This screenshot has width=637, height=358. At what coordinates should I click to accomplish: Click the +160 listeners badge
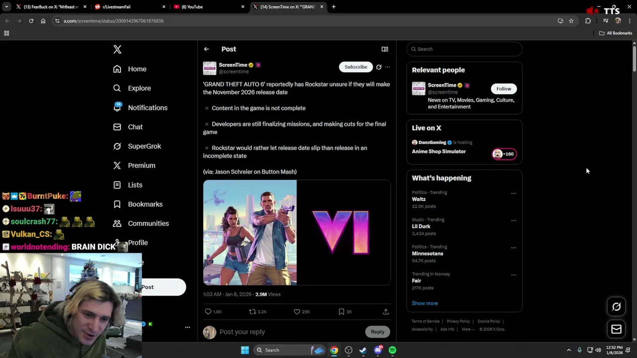[x=504, y=154]
